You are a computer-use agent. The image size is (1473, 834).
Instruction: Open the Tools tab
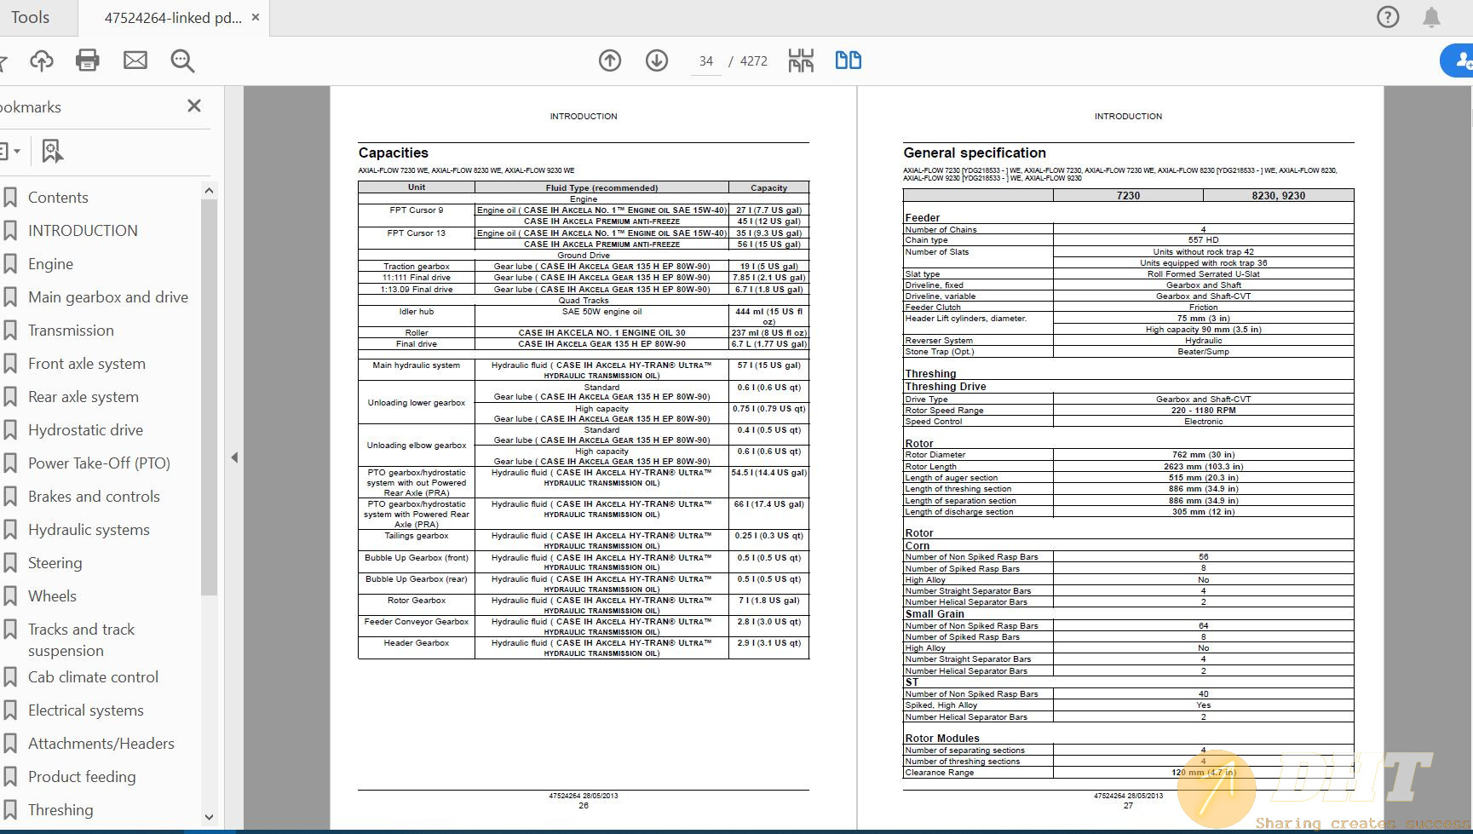pyautogui.click(x=31, y=17)
